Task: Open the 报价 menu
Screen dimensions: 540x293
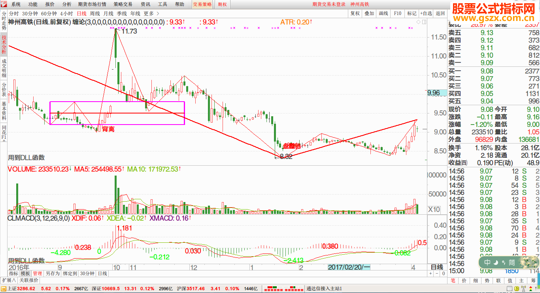Action: [x=50, y=4]
